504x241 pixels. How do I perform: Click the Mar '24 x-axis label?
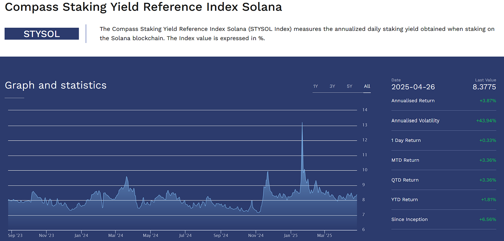[x=116, y=235]
